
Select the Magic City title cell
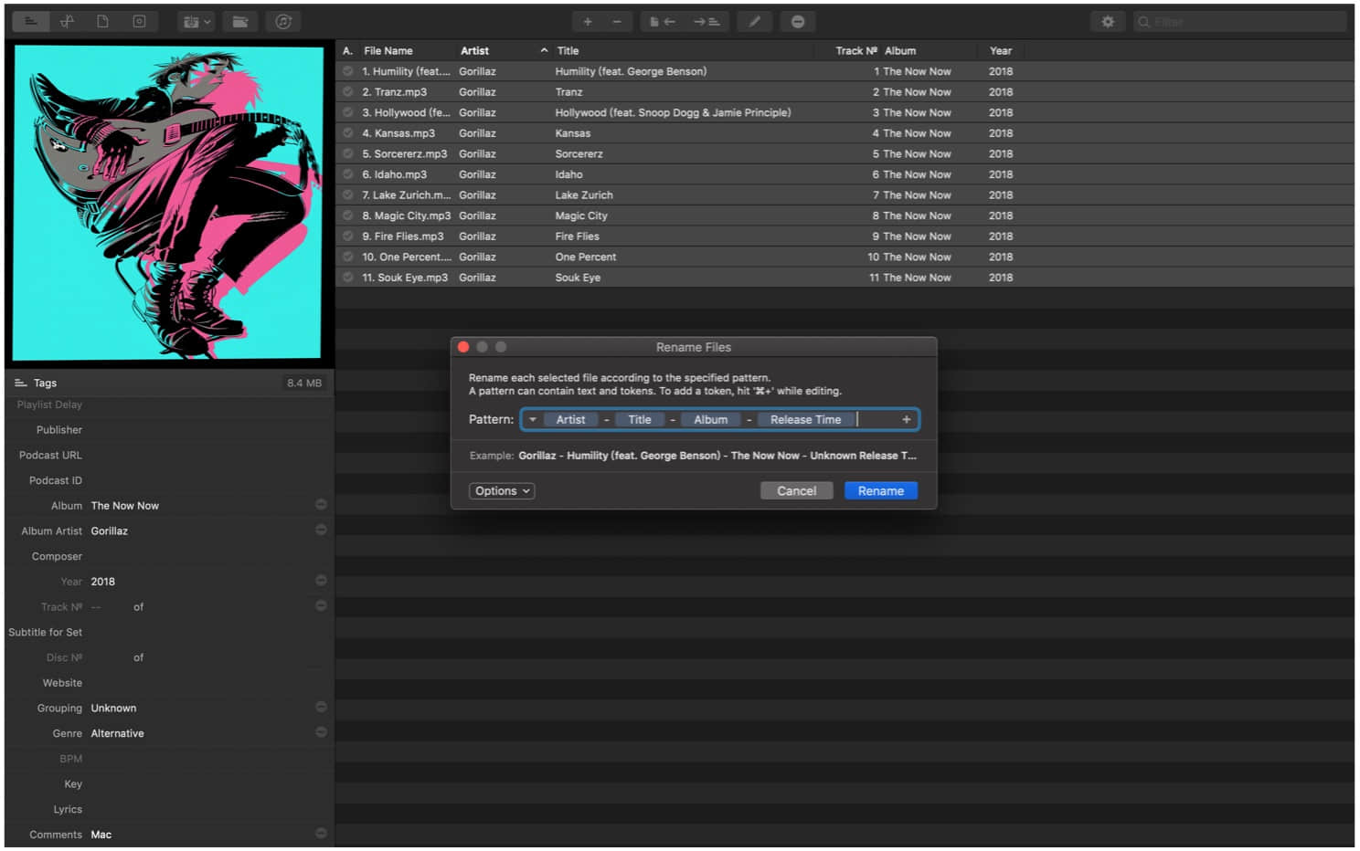pos(581,215)
